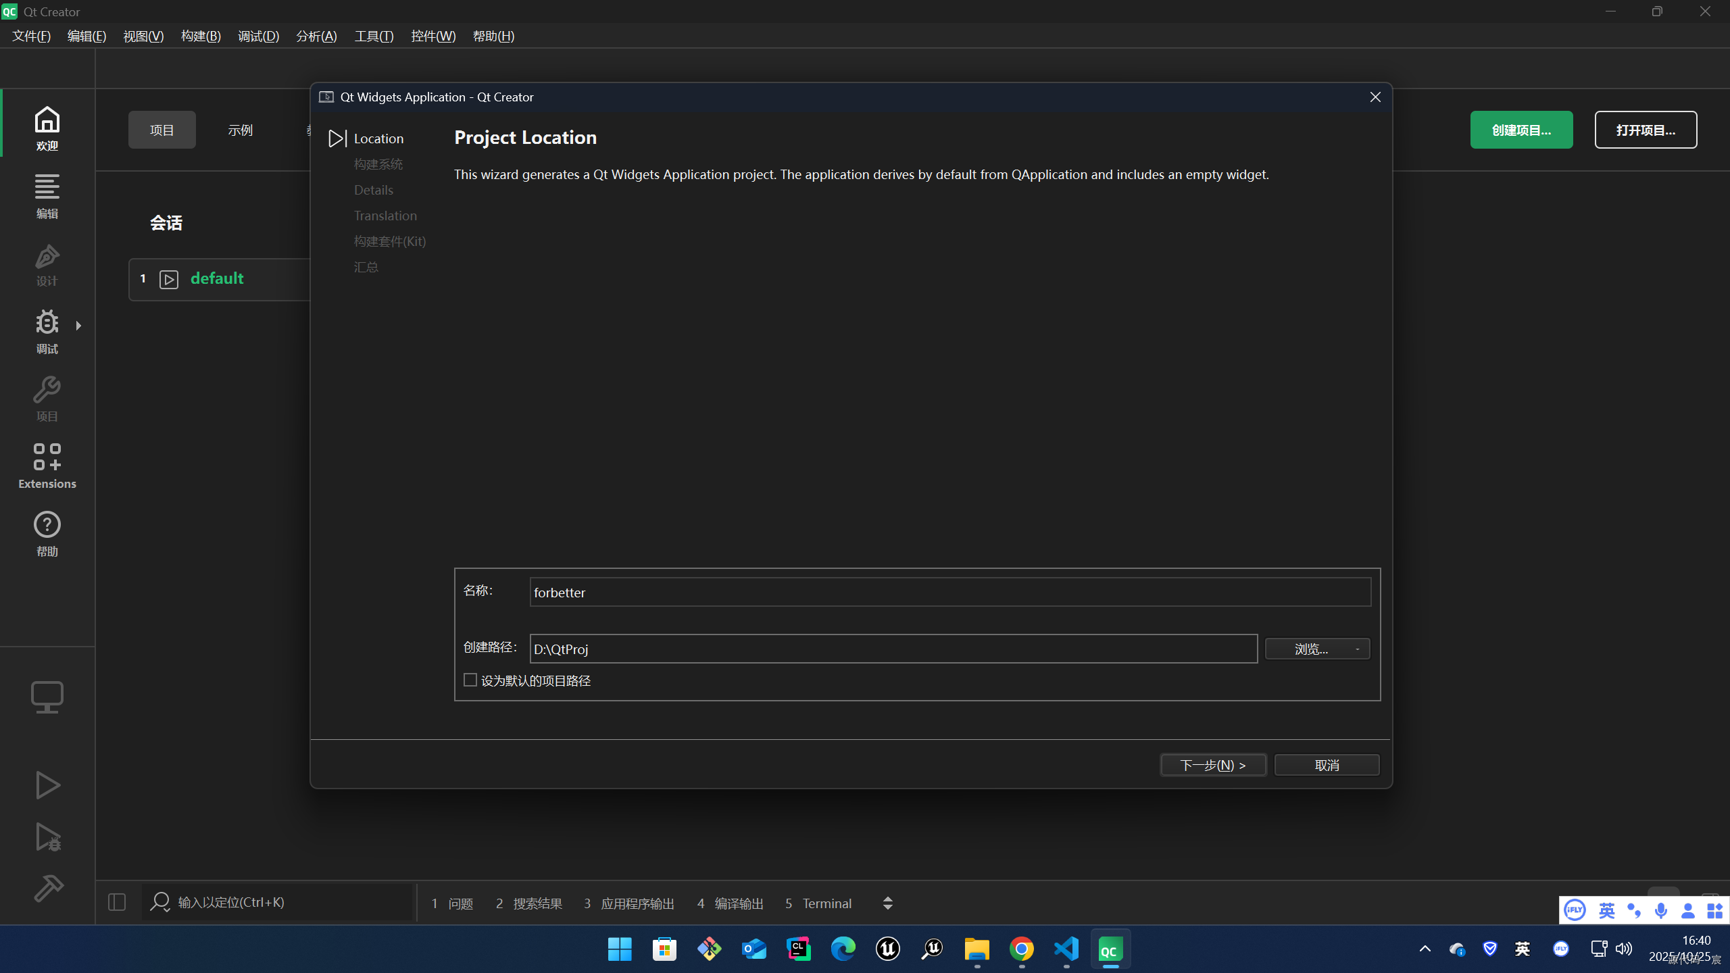Switch to the 示例 Examples tab
The height and width of the screenshot is (973, 1730).
(240, 130)
